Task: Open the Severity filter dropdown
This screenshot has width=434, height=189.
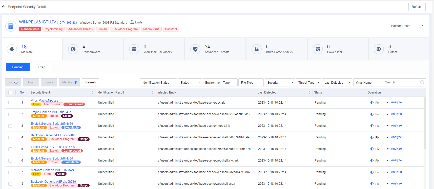Action: tap(280, 82)
